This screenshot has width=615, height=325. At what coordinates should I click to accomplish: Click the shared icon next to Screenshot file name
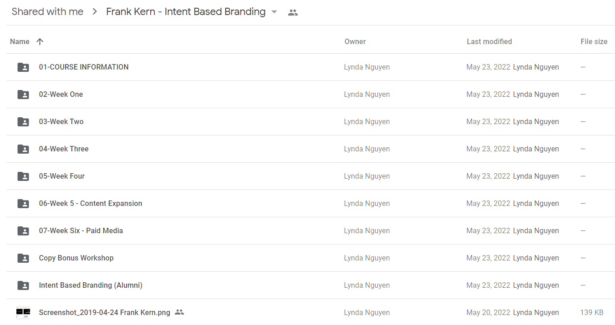(179, 312)
